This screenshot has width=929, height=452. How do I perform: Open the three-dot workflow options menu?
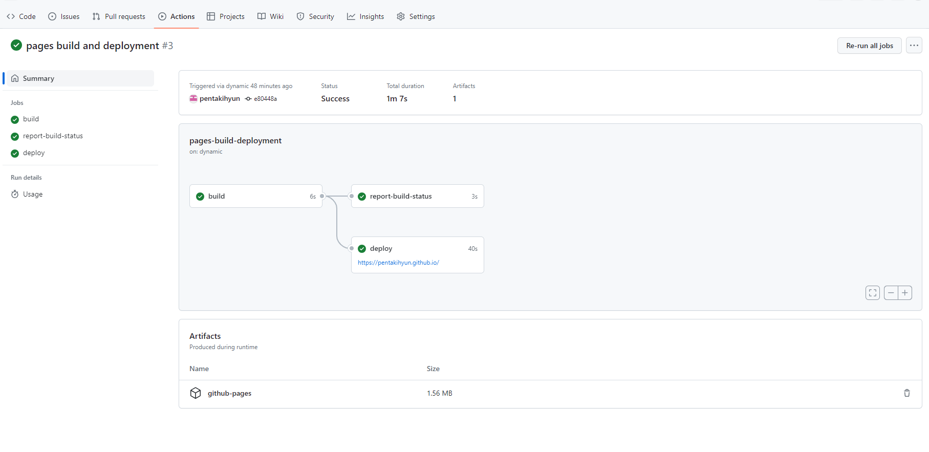point(914,46)
